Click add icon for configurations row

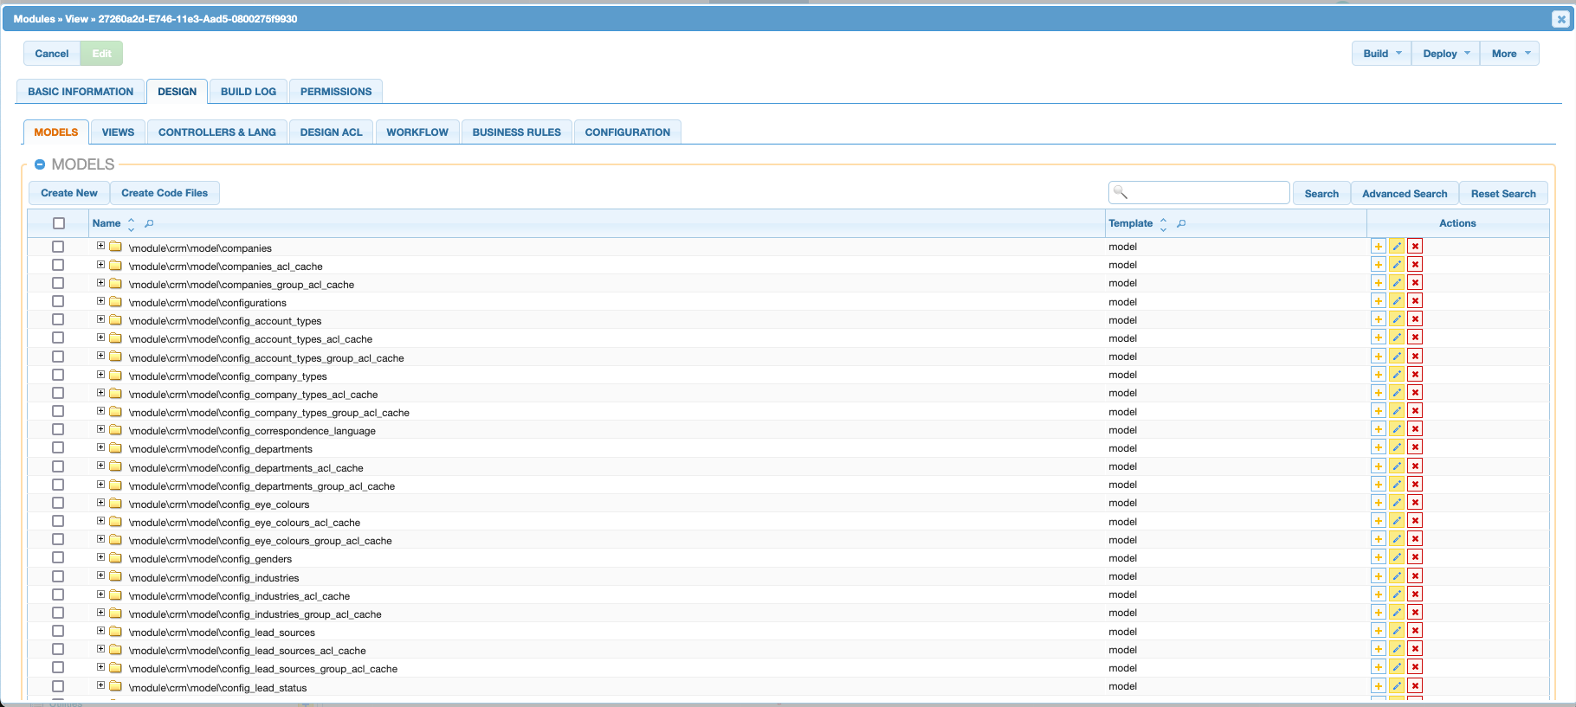[x=1379, y=301]
